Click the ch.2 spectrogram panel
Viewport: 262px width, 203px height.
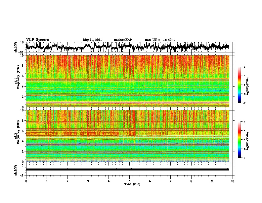coord(127,136)
